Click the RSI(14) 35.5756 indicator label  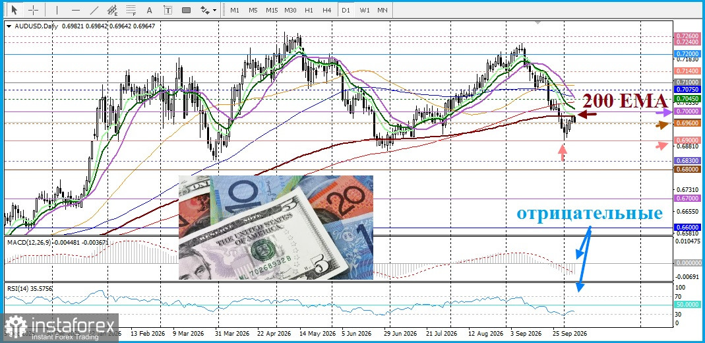(29, 289)
